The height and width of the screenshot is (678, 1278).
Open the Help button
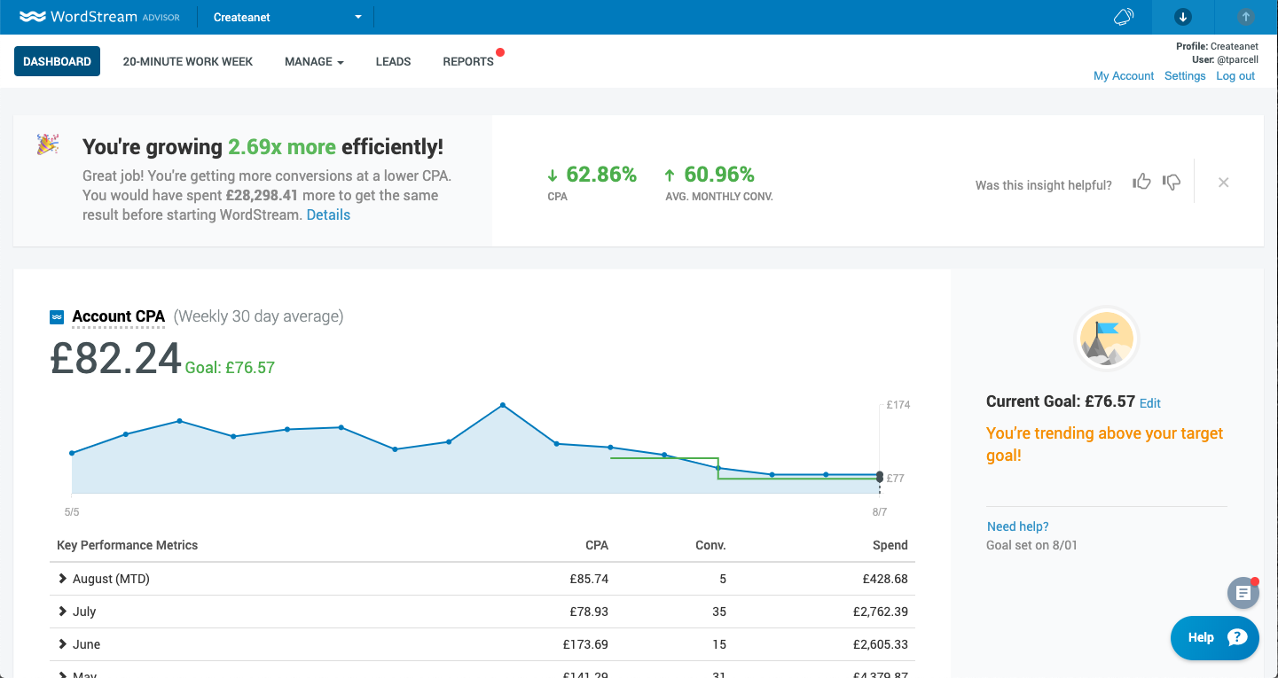1214,637
